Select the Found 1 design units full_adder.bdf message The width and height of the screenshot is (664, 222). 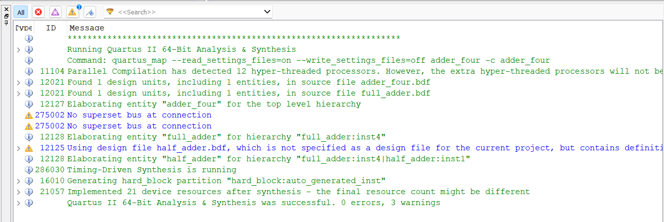(x=249, y=93)
